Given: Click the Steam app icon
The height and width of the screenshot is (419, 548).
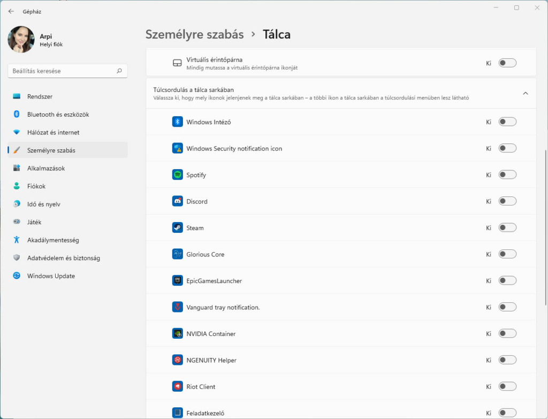Looking at the screenshot, I should pyautogui.click(x=178, y=228).
